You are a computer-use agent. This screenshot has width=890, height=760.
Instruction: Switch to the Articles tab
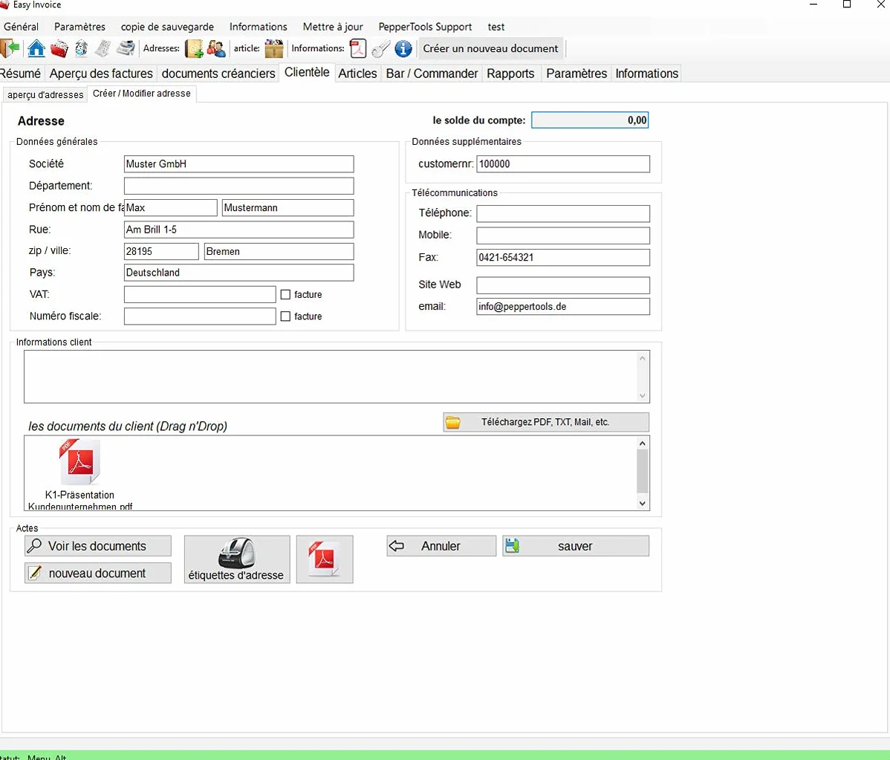(357, 74)
